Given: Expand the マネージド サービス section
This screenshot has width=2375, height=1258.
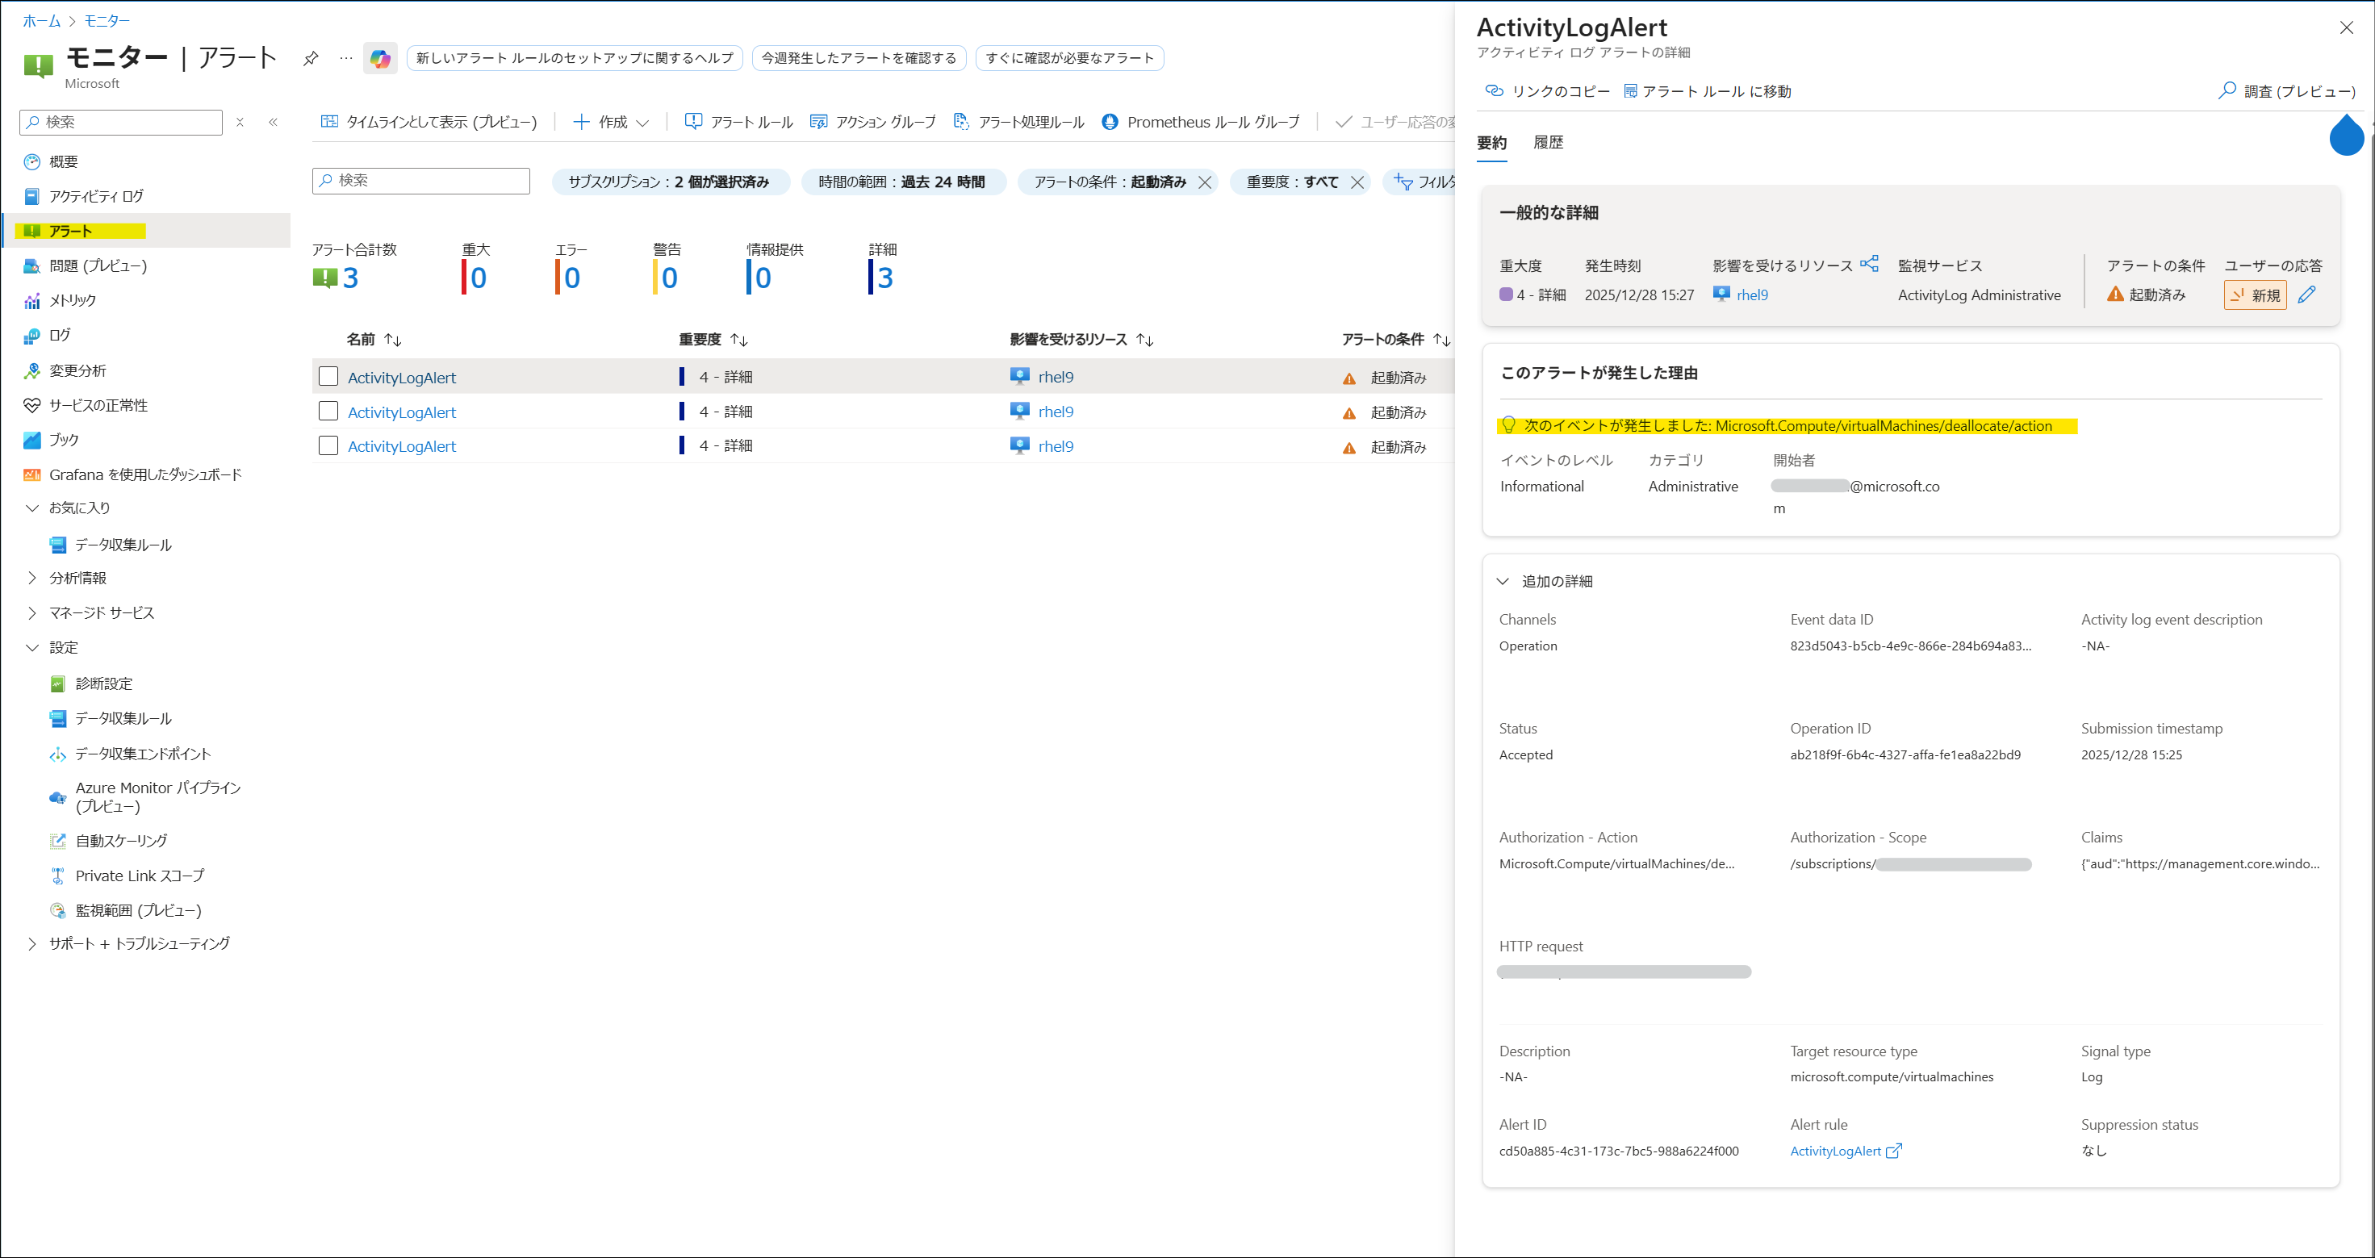Looking at the screenshot, I should point(32,613).
